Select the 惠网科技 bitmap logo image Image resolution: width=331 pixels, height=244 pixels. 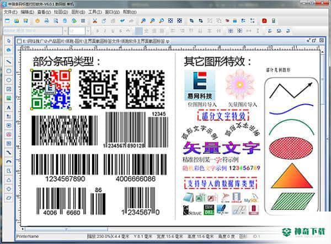tap(200, 85)
